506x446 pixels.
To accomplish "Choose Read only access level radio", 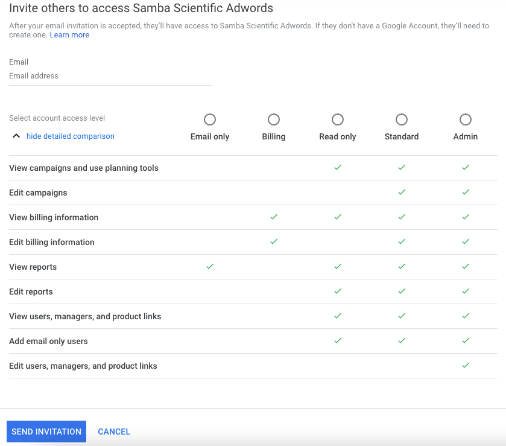I will 338,119.
